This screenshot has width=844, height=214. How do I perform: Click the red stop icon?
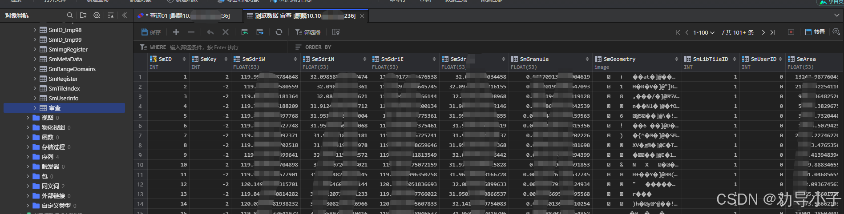click(791, 32)
